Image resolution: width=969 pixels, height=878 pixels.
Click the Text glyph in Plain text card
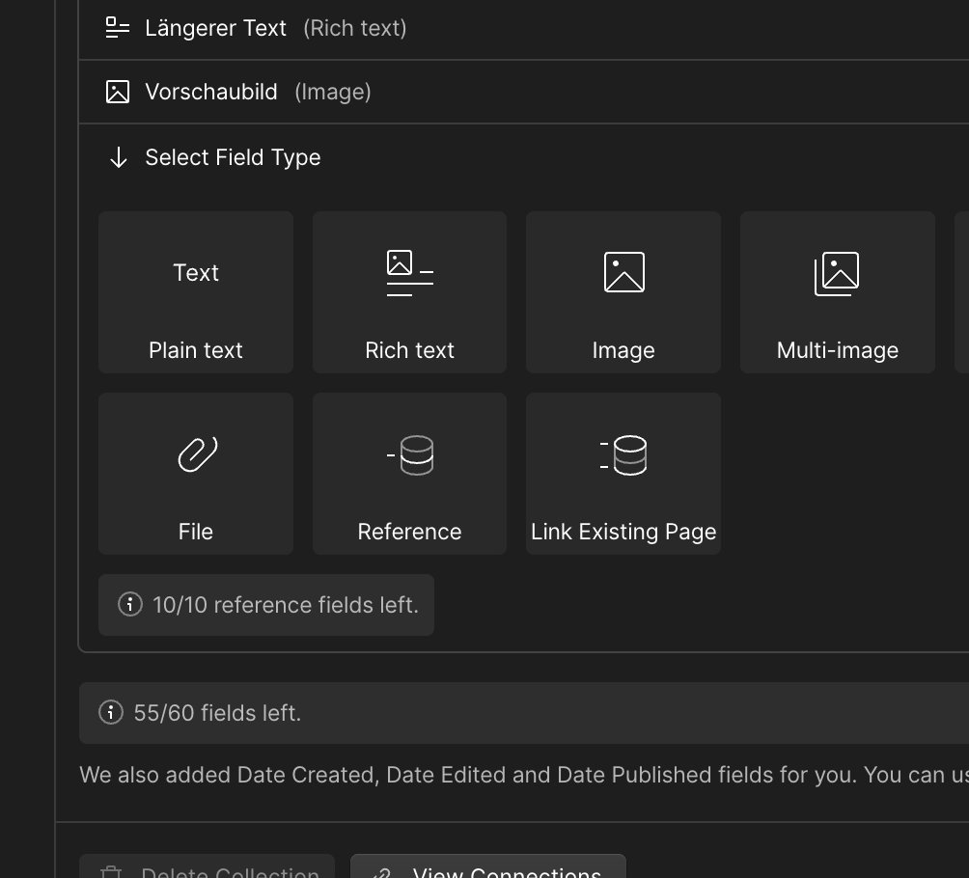coord(195,272)
